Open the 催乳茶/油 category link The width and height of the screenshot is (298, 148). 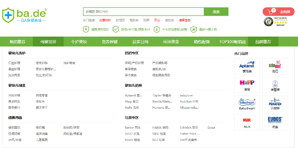[x=159, y=69]
